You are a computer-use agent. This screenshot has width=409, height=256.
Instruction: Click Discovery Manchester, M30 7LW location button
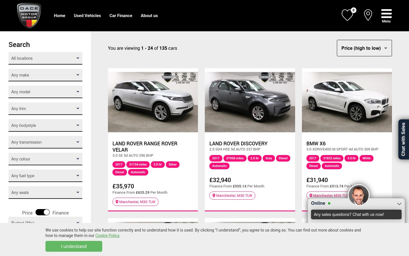click(232, 195)
